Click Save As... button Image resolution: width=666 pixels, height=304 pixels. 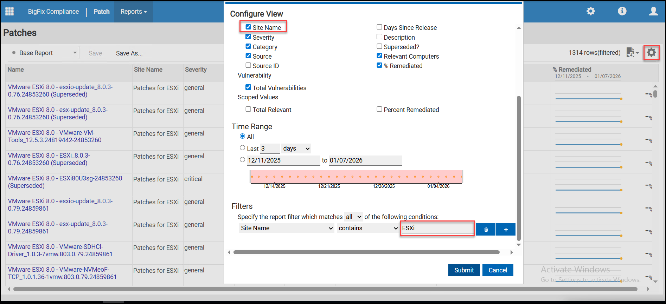pos(129,53)
